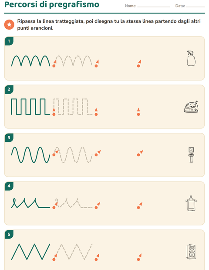The height and width of the screenshot is (270, 209).
Task: Click the green number 5 badge
Action: [9, 234]
